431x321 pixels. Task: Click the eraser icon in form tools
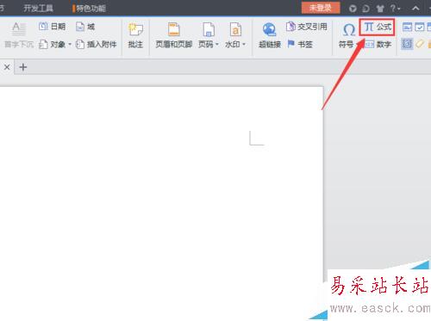click(420, 44)
